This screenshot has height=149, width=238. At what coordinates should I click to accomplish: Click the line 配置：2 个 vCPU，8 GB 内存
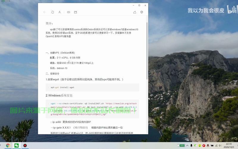click(65, 58)
